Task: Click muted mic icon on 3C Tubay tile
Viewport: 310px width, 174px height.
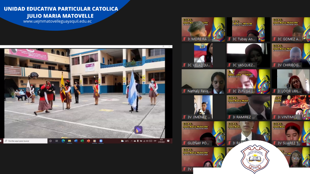Action: click(x=229, y=39)
